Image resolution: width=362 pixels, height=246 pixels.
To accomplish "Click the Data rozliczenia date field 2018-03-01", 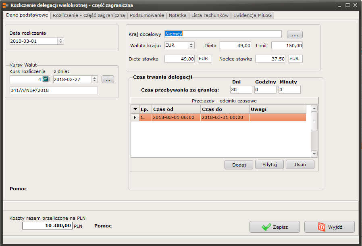I will 33,41.
